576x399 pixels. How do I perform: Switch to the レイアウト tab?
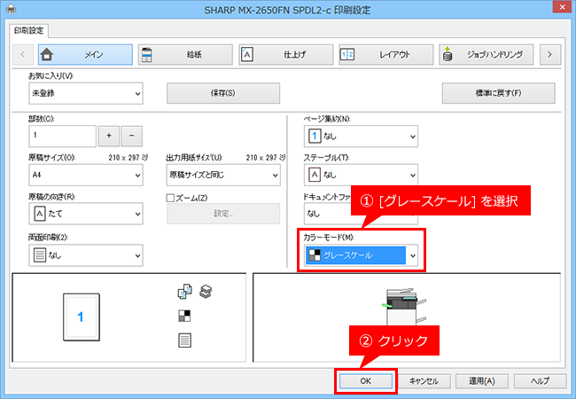click(x=386, y=55)
